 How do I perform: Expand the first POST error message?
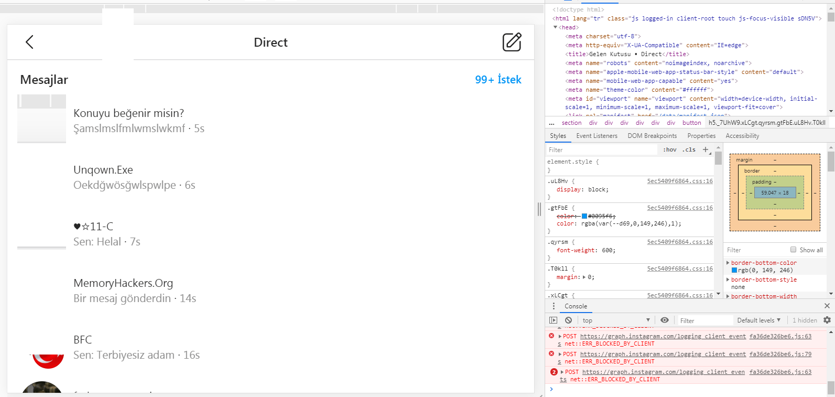pos(560,337)
